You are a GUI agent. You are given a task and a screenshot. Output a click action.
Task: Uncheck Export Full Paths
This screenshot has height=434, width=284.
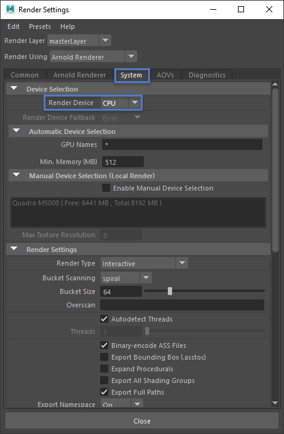[x=104, y=392]
